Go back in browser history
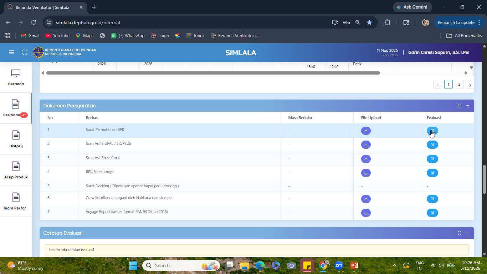The width and height of the screenshot is (487, 274). coord(8,22)
